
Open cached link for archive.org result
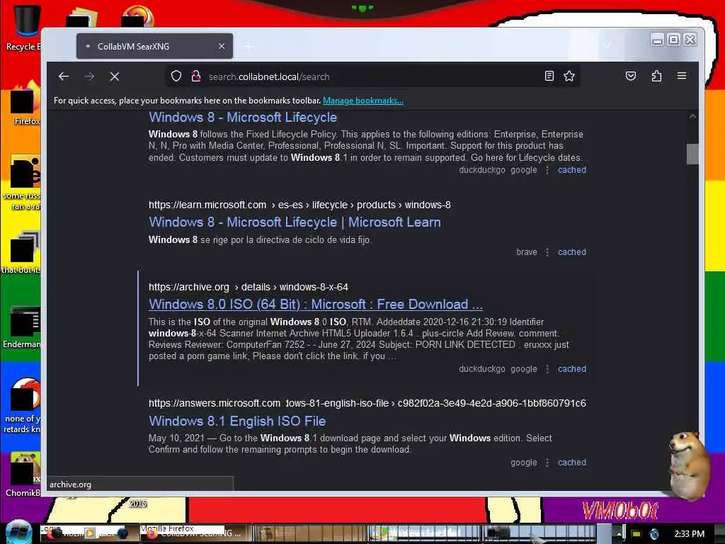572,369
